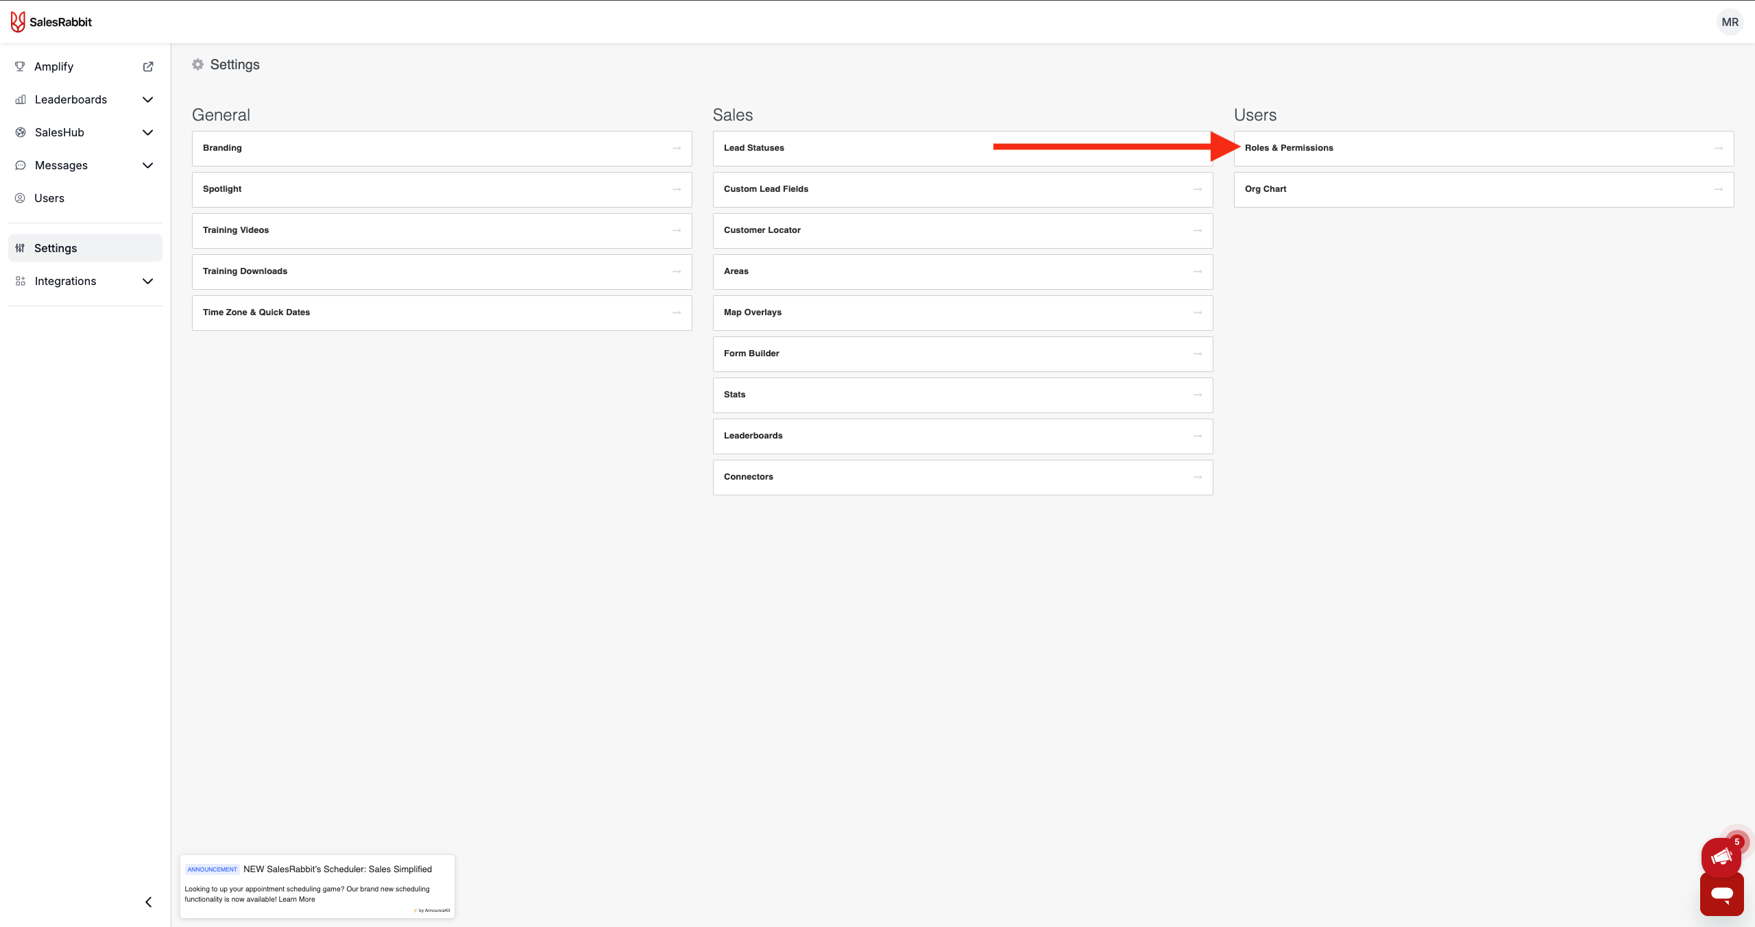The width and height of the screenshot is (1755, 927).
Task: Open Roles & Permissions
Action: click(1484, 148)
